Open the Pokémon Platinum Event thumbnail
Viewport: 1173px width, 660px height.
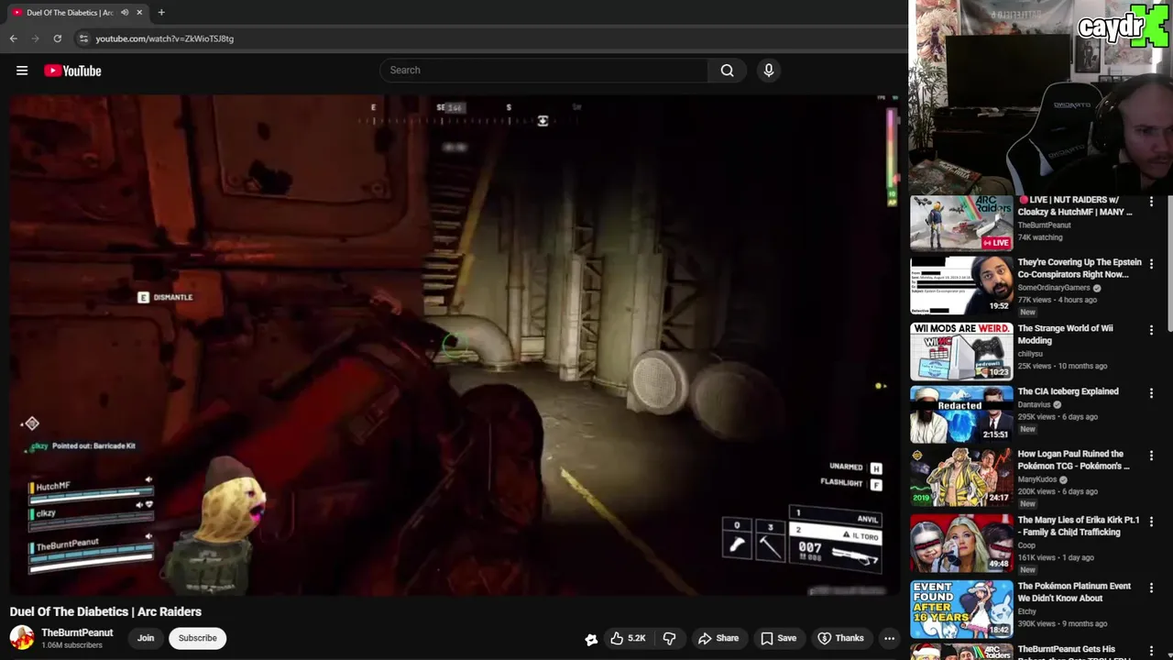tap(961, 609)
